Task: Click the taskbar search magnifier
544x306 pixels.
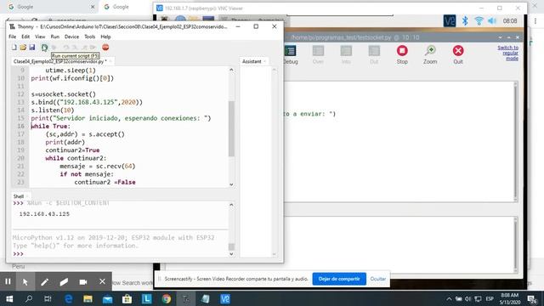Action: [29, 298]
